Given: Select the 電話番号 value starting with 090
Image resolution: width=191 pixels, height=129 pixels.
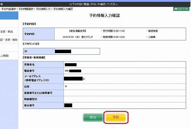Looking at the screenshot, I should pos(73,71).
